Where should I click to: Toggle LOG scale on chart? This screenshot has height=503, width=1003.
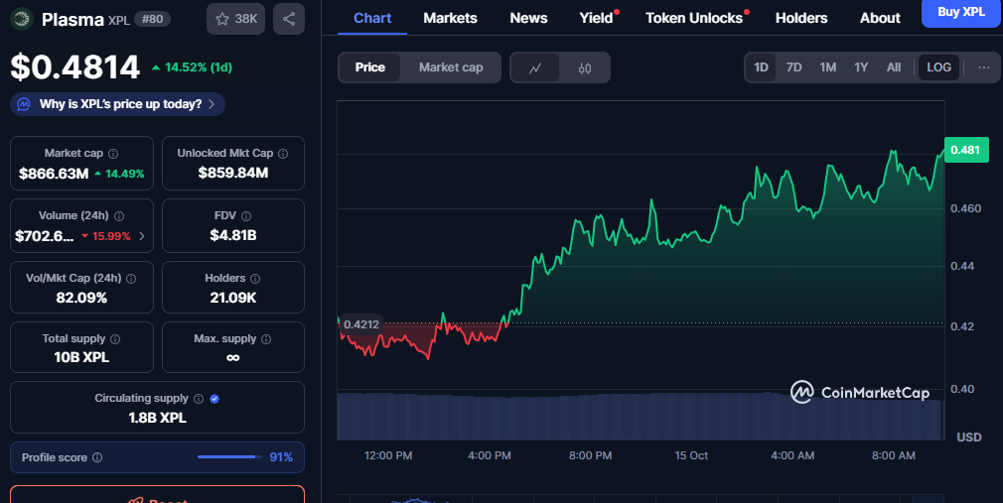[938, 67]
